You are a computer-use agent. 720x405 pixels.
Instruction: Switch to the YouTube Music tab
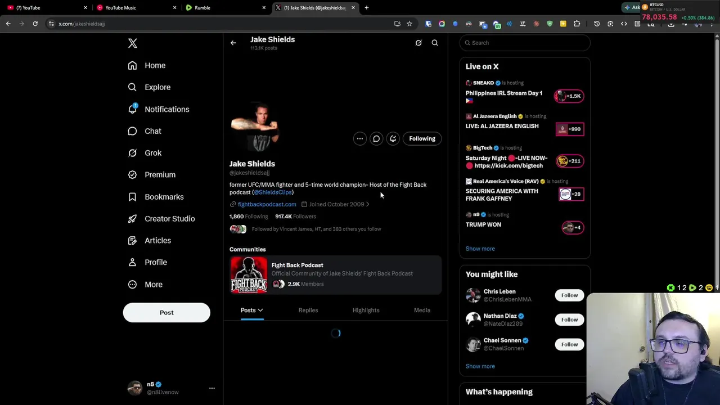point(135,8)
